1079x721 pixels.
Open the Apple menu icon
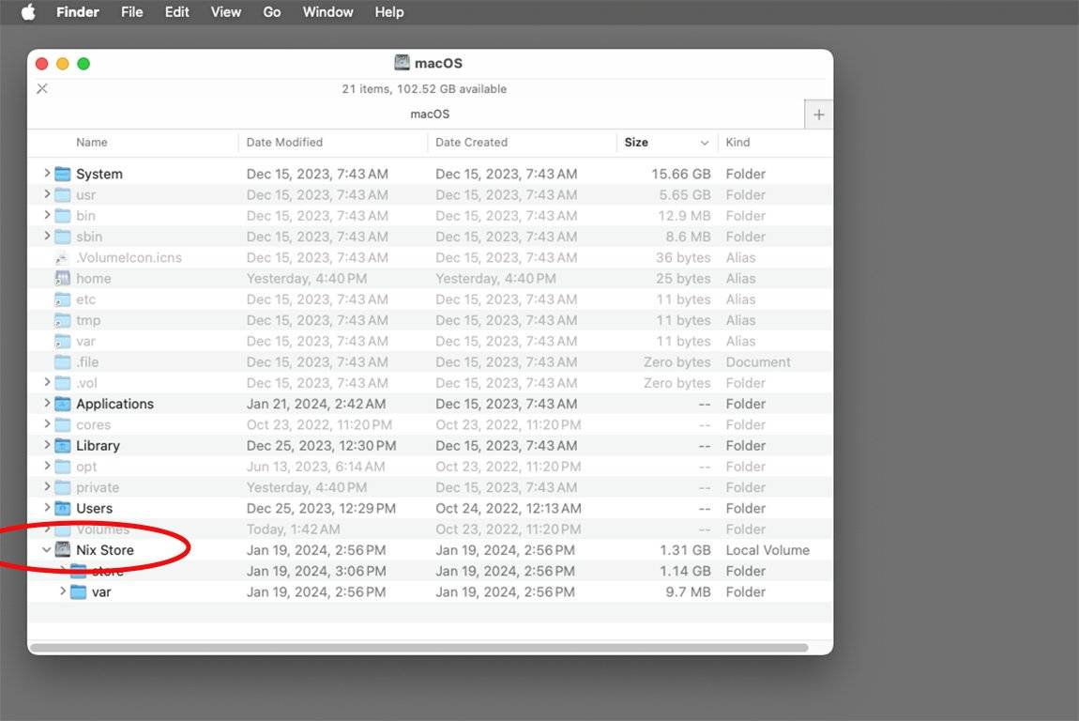click(x=28, y=12)
